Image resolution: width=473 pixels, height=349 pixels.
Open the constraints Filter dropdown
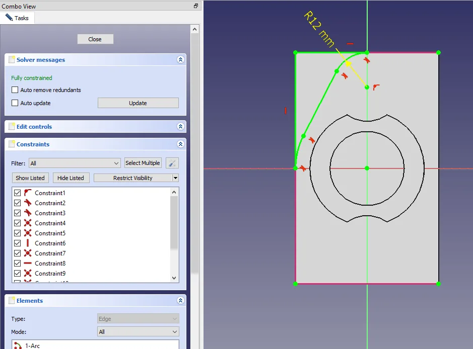click(75, 163)
